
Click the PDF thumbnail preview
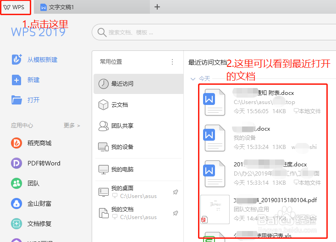click(215, 209)
